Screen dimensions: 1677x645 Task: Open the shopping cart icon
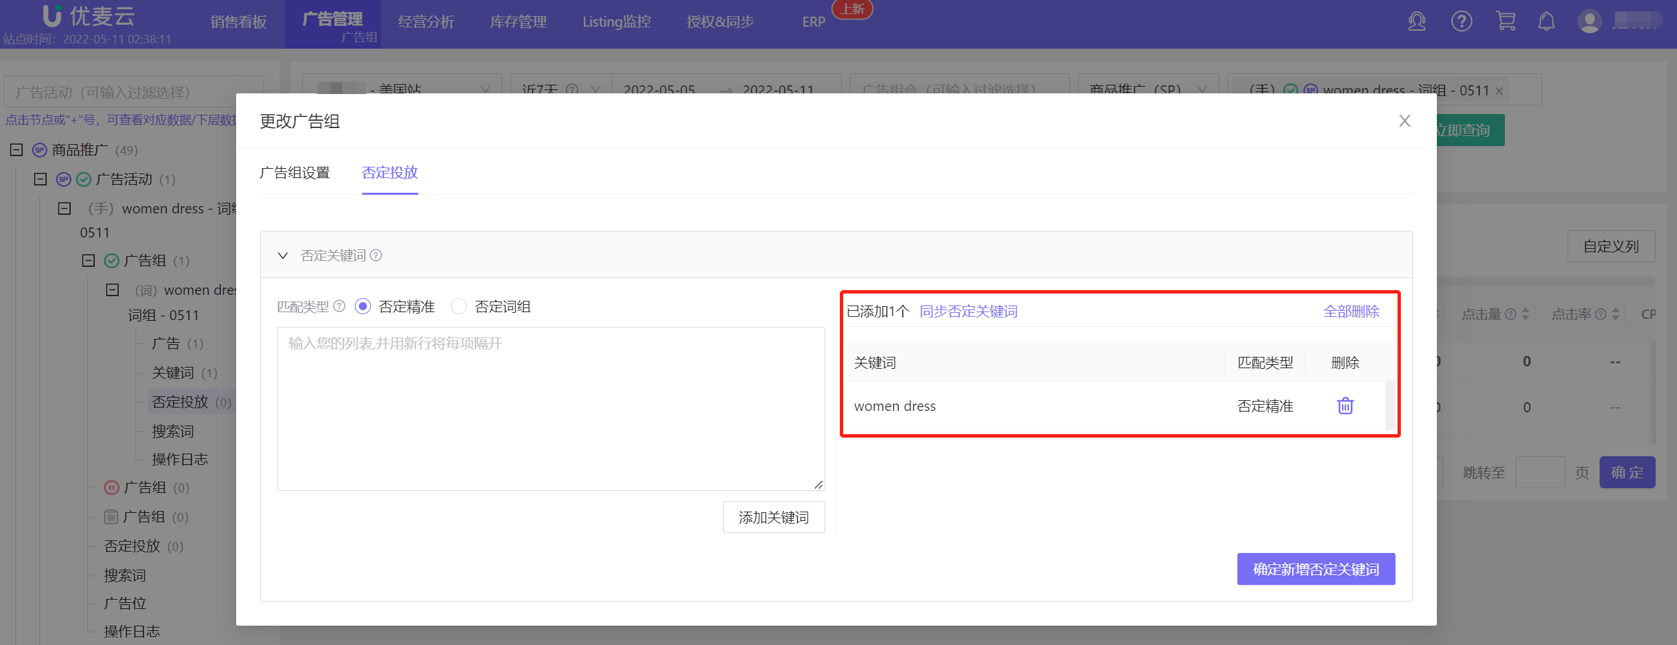(x=1506, y=21)
